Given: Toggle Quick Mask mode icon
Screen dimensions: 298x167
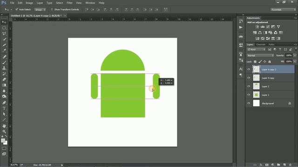Looking at the screenshot, I should (4, 148).
